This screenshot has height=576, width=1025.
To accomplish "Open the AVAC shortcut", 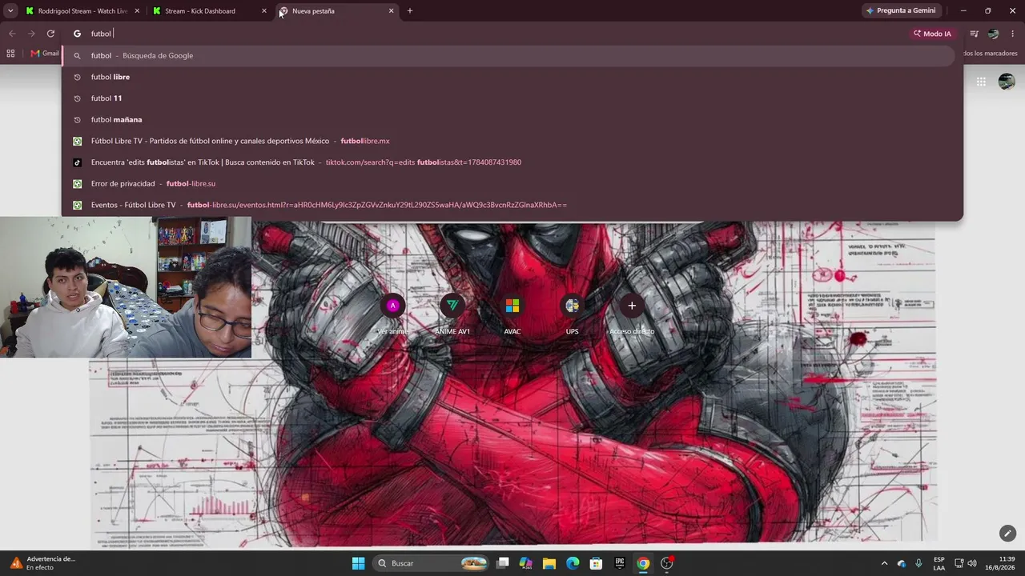I will 512,314.
